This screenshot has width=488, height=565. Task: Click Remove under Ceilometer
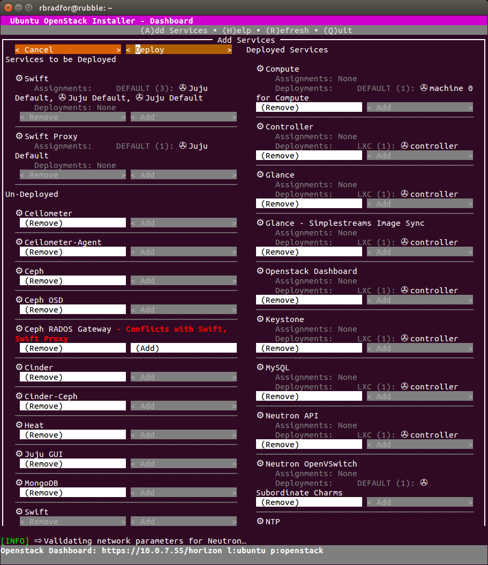point(73,223)
